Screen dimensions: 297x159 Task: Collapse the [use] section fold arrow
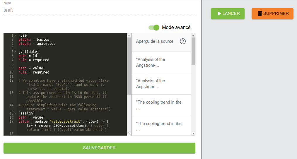pos(15,35)
